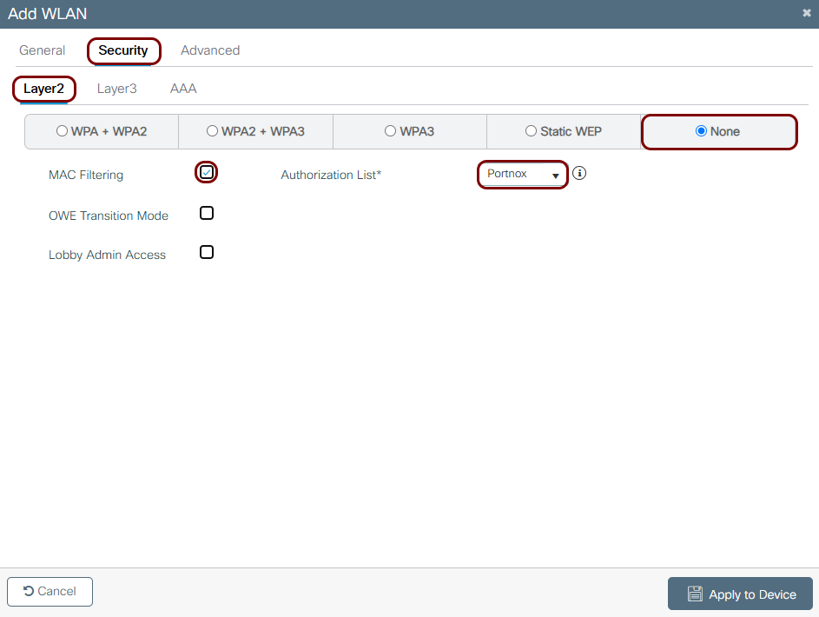The height and width of the screenshot is (617, 819).
Task: Pick the Static WEP option
Action: 531,131
